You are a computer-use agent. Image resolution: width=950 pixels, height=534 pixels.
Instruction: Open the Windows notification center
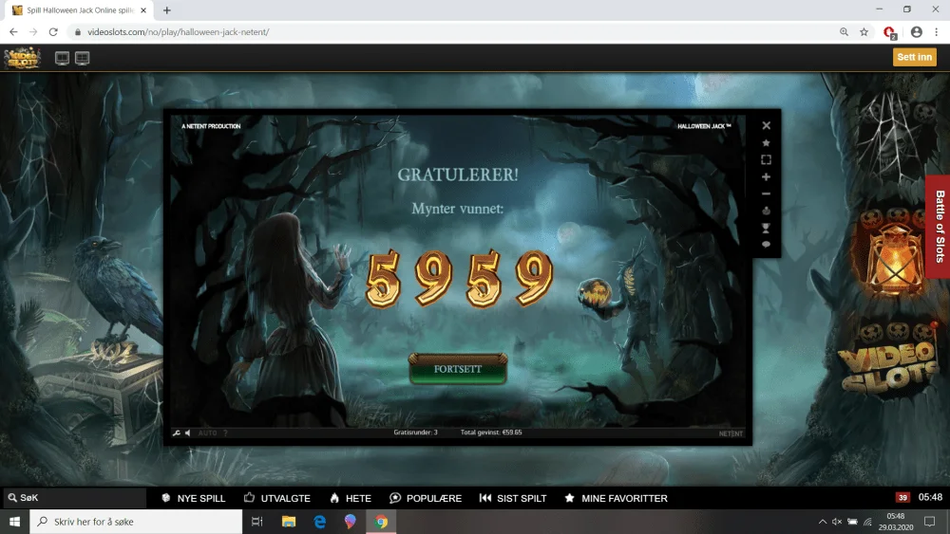[x=929, y=522]
